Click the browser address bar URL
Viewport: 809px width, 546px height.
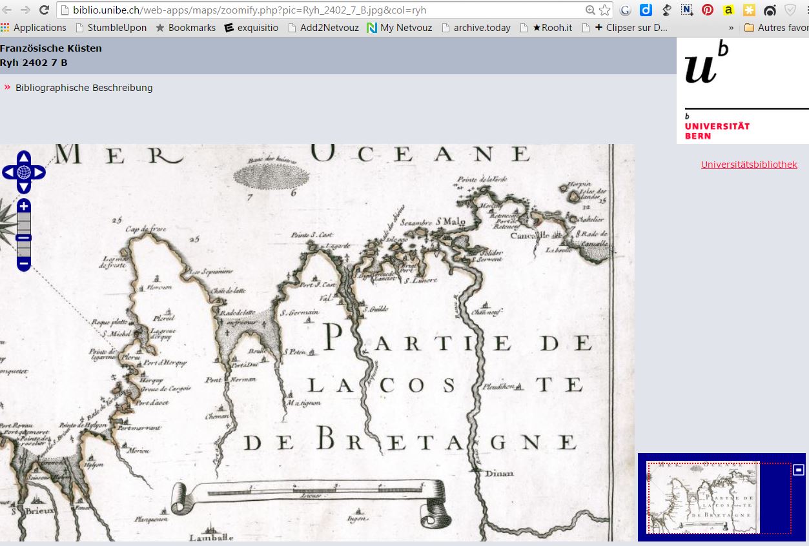[x=258, y=10]
